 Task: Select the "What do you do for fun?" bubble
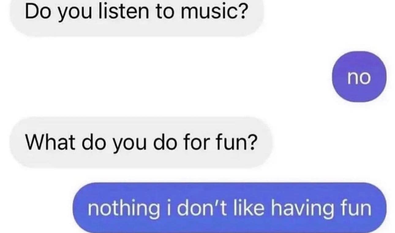141,143
